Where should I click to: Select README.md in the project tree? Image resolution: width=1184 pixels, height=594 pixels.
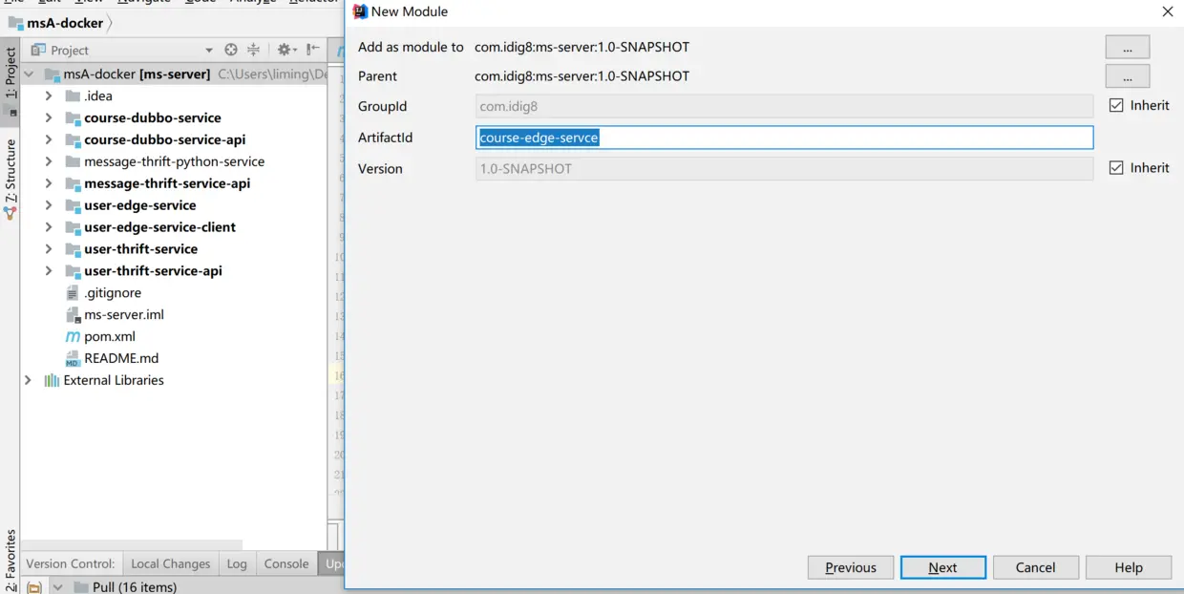(121, 358)
